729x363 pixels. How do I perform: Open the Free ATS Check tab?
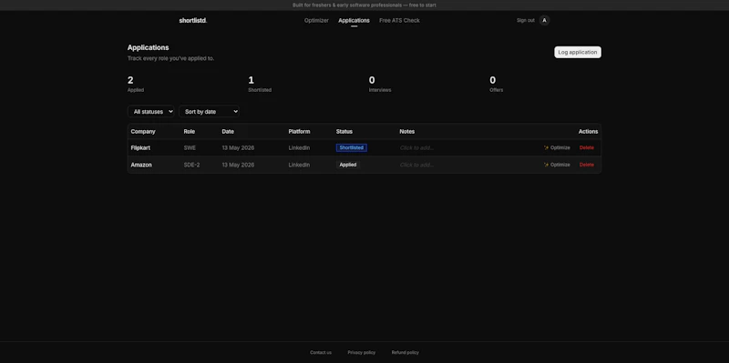pyautogui.click(x=399, y=20)
